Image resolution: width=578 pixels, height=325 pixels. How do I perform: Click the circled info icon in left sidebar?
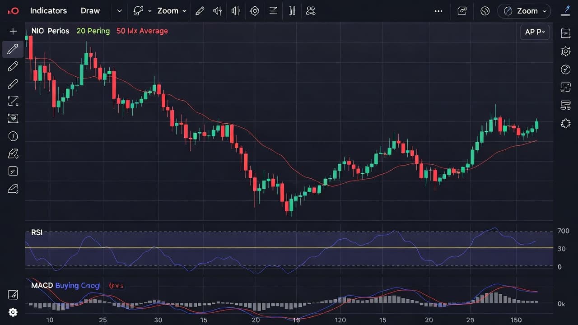[13, 136]
